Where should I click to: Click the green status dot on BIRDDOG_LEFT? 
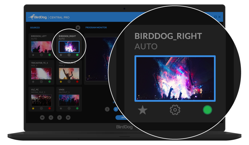pos(50,55)
